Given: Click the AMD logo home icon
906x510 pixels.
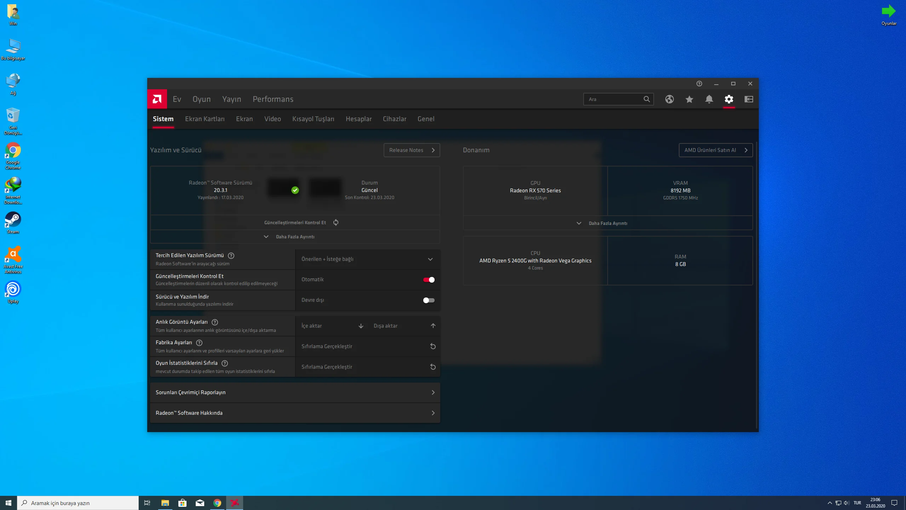Looking at the screenshot, I should (157, 99).
